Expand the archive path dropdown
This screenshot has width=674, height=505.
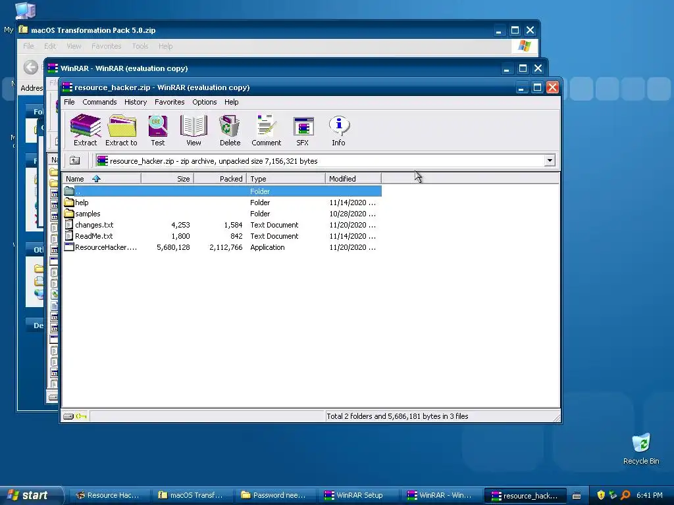(550, 160)
